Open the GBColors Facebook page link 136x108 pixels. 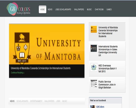[x=100, y=107]
